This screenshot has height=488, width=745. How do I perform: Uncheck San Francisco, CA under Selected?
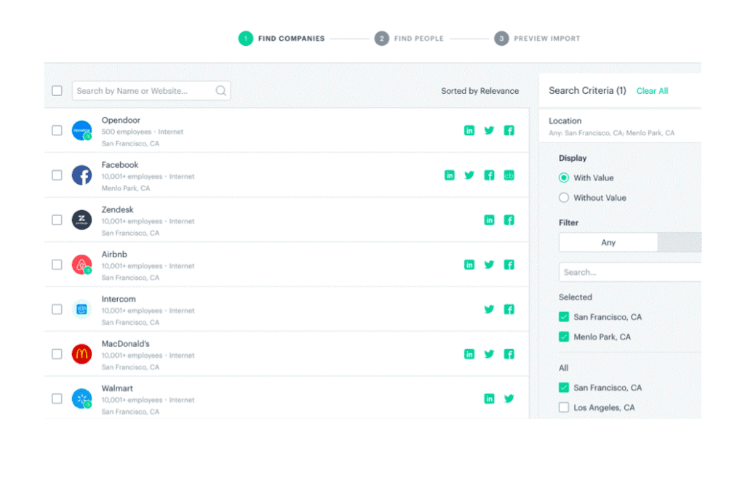pyautogui.click(x=564, y=317)
